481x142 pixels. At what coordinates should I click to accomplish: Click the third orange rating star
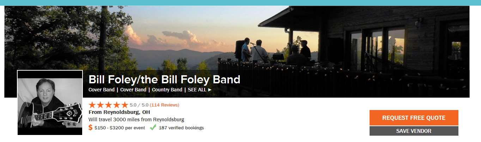tap(109, 105)
